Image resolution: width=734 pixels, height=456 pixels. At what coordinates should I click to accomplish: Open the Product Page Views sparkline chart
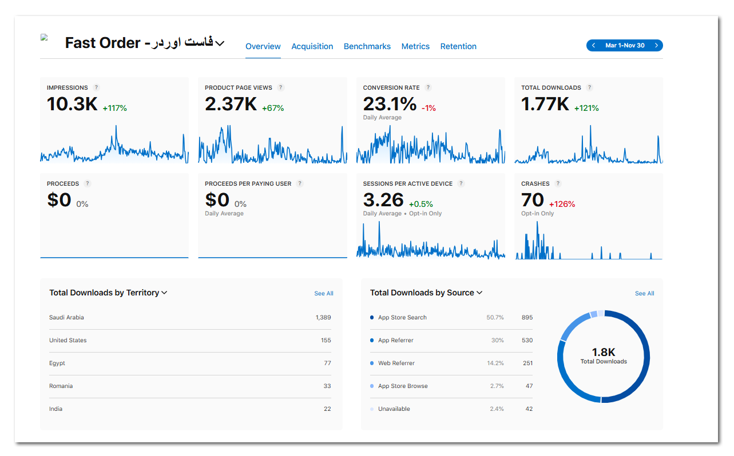(273, 145)
